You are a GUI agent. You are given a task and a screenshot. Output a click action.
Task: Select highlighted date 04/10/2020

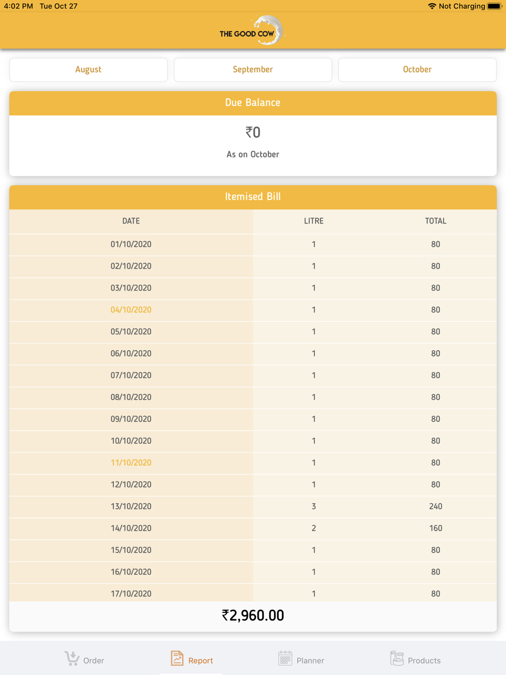(x=131, y=310)
